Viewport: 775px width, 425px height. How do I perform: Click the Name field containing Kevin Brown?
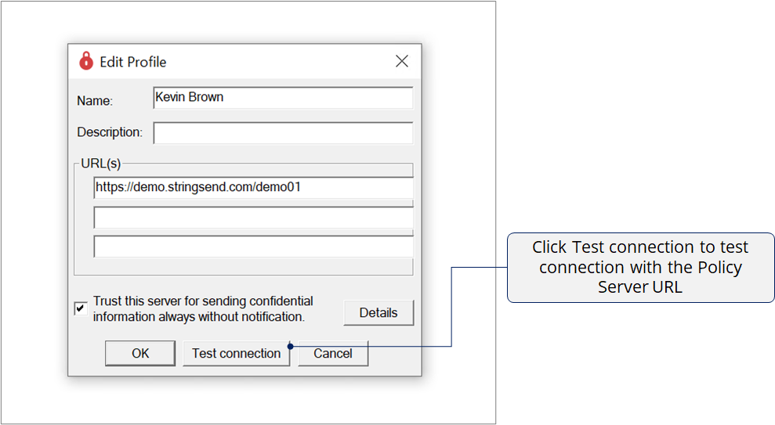pyautogui.click(x=283, y=98)
